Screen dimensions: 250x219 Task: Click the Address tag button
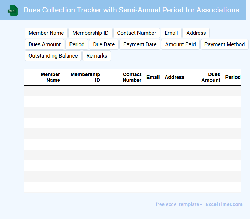pyautogui.click(x=196, y=33)
